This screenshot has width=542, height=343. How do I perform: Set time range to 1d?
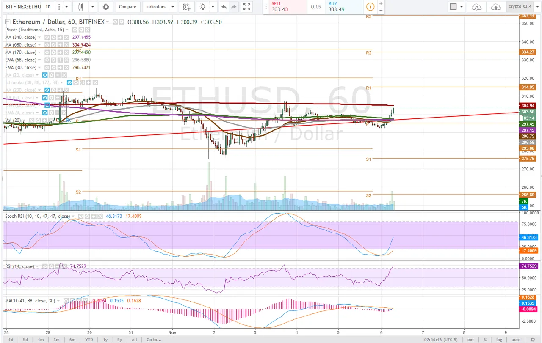11,339
